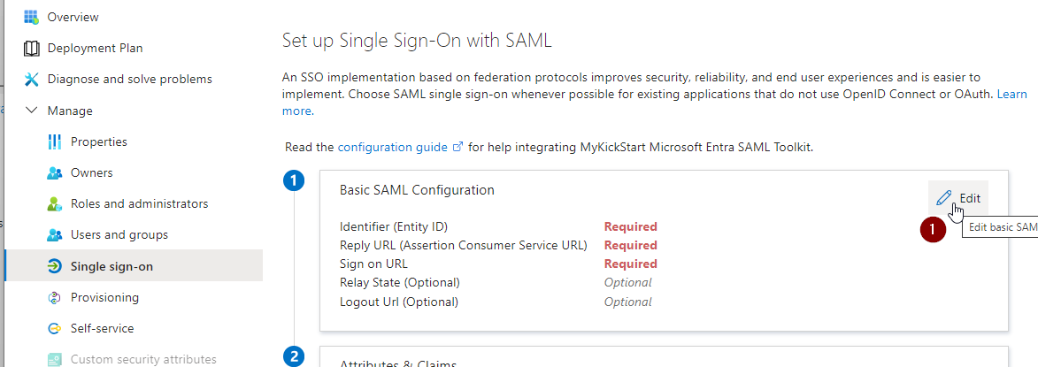The width and height of the screenshot is (1038, 367).
Task: Click the Basic SAML Configuration heading
Action: [417, 190]
